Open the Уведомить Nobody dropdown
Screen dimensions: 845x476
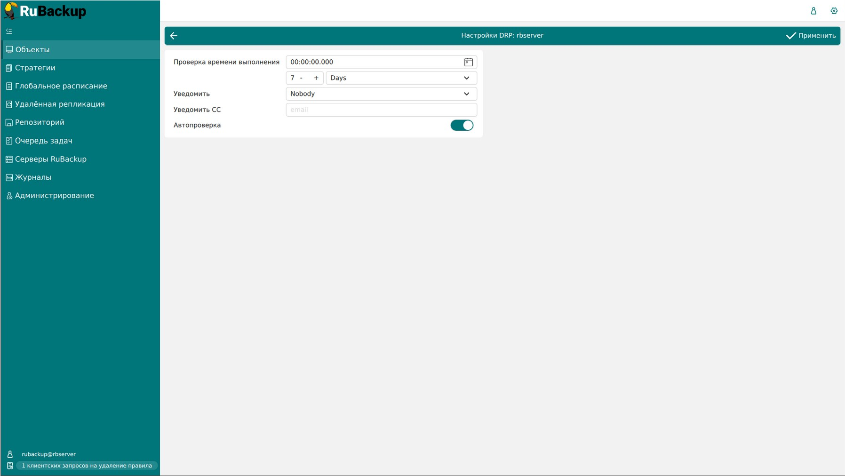381,94
